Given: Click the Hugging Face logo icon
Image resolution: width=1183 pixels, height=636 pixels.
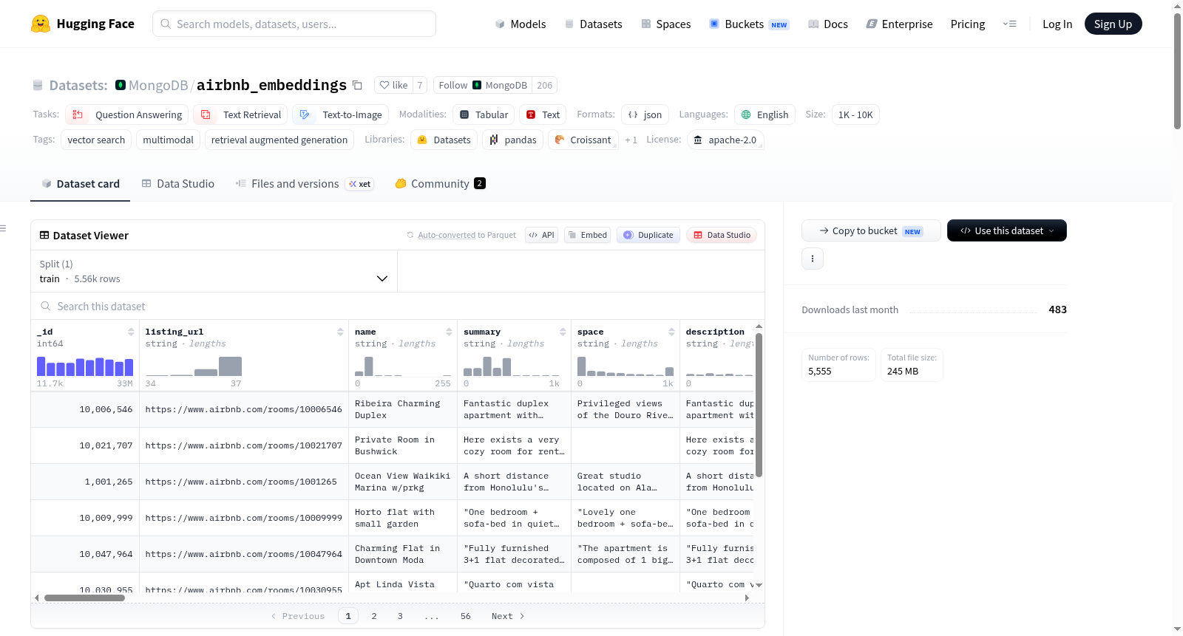Looking at the screenshot, I should pos(41,24).
